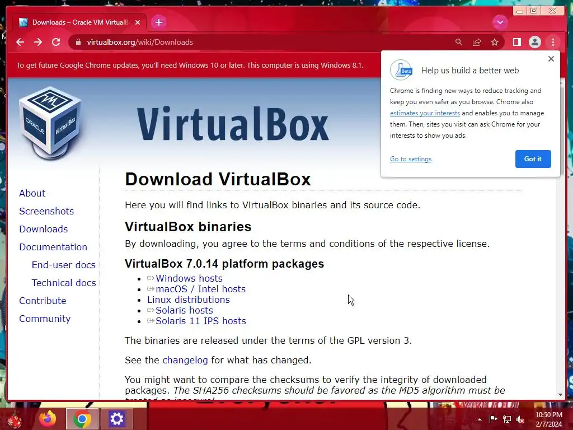Screen dimensions: 573x430
Task: Open the gear settings app on taskbar
Action: [116, 419]
